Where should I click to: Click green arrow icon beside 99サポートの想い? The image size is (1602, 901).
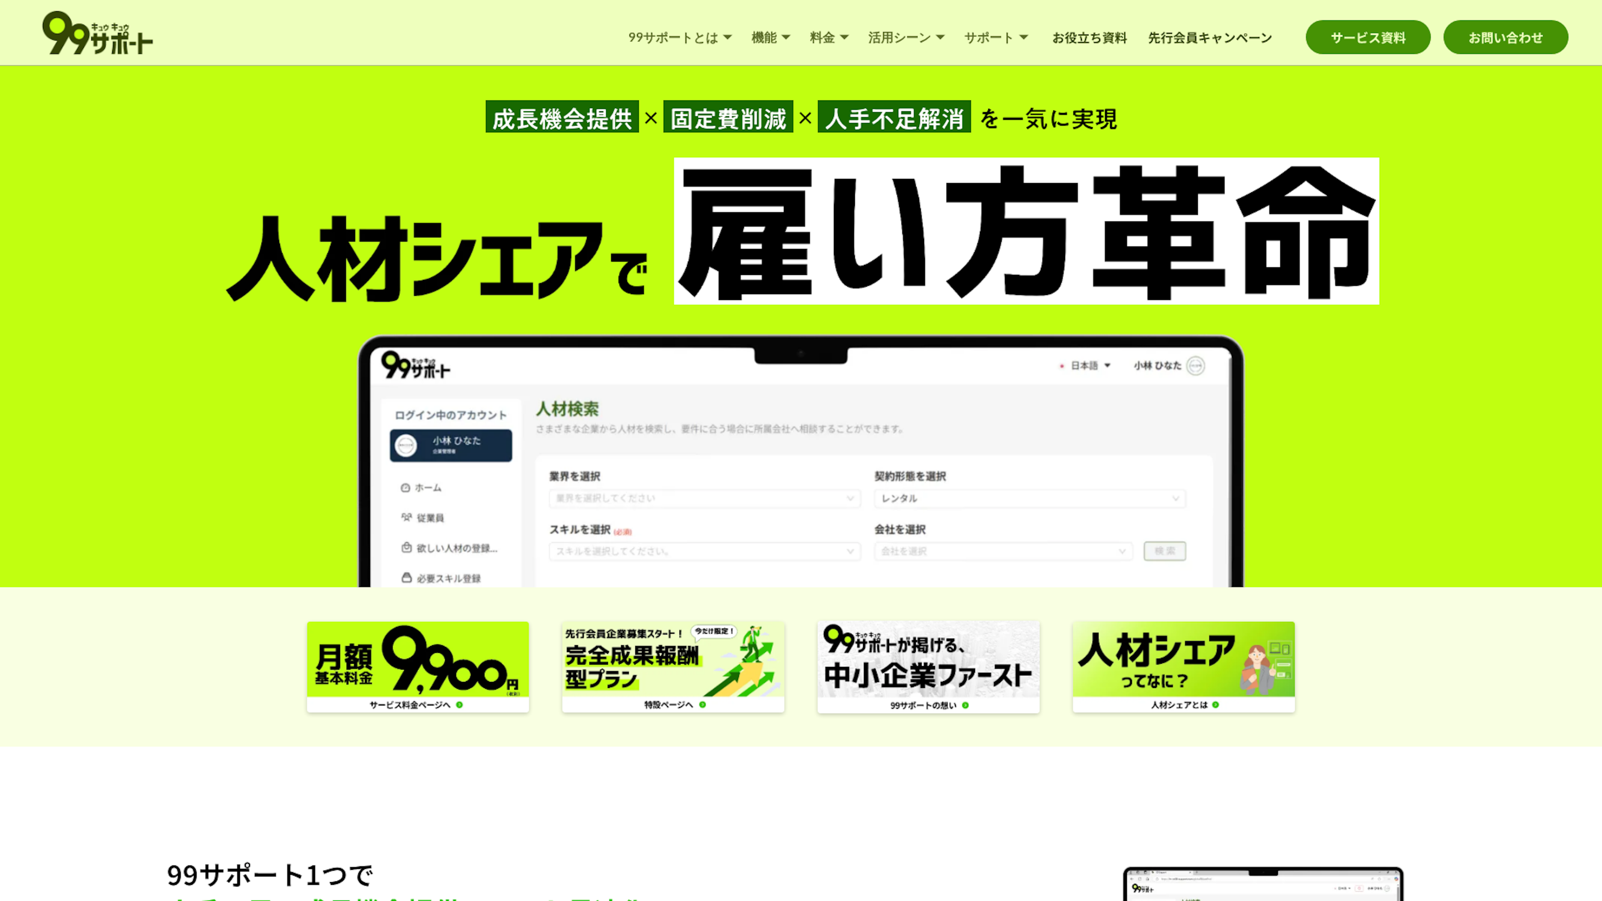click(x=966, y=705)
